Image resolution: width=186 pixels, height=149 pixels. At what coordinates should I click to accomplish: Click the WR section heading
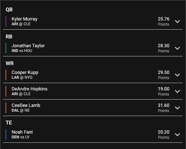10,63
